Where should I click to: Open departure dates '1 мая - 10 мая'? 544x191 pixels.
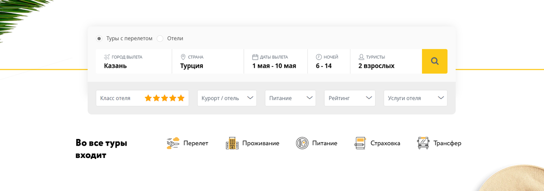[276, 61]
